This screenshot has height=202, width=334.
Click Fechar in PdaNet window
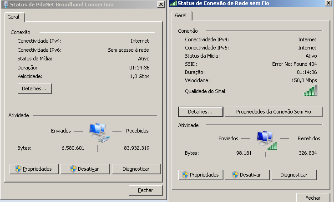146,190
